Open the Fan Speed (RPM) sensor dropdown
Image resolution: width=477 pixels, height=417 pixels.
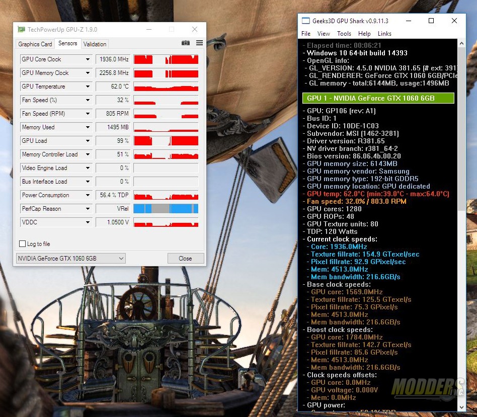[88, 114]
